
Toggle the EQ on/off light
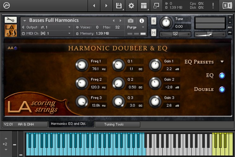(x=222, y=76)
